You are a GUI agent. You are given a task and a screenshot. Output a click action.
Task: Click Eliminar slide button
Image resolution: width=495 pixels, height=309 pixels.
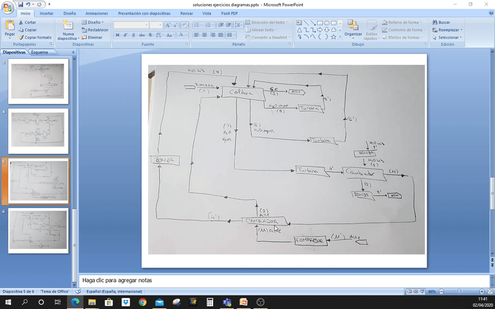pos(92,37)
